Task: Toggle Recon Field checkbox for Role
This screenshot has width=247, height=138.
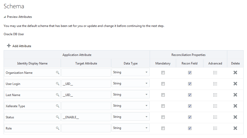Action: coord(190,128)
